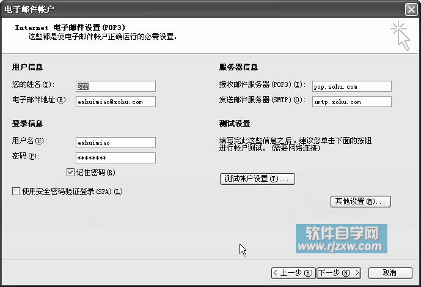Click the 测试设置 section heading
This screenshot has height=287, width=421.
click(x=235, y=124)
